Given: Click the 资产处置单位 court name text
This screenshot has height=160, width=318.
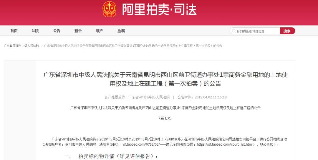Looking at the screenshot, I should [x=149, y=97].
